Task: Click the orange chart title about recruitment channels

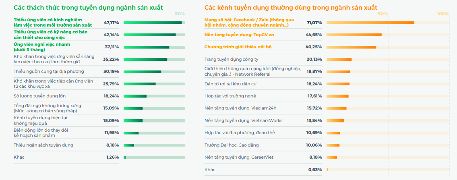Action: [291, 8]
